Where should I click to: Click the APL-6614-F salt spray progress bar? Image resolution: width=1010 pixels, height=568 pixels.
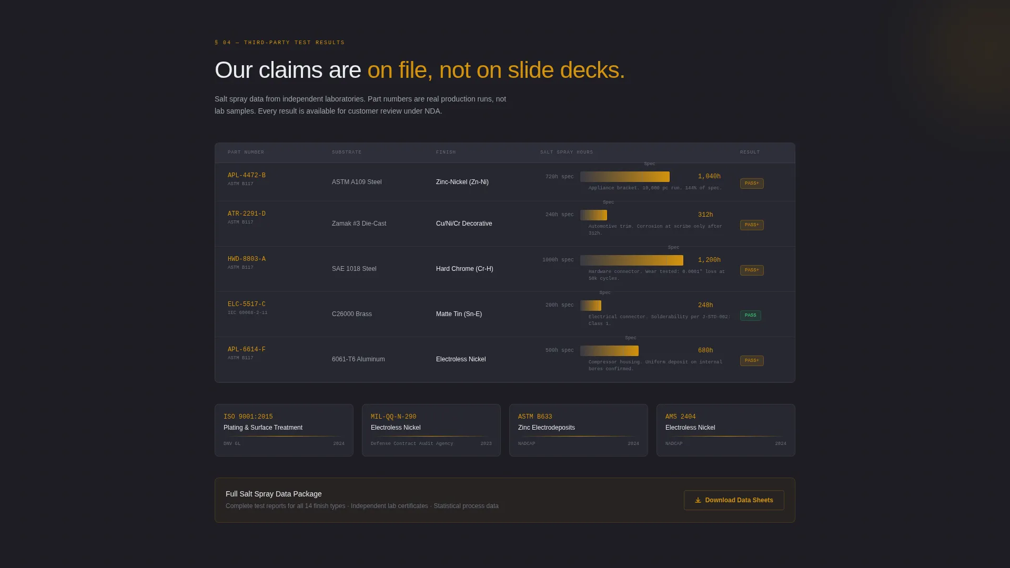click(x=609, y=351)
